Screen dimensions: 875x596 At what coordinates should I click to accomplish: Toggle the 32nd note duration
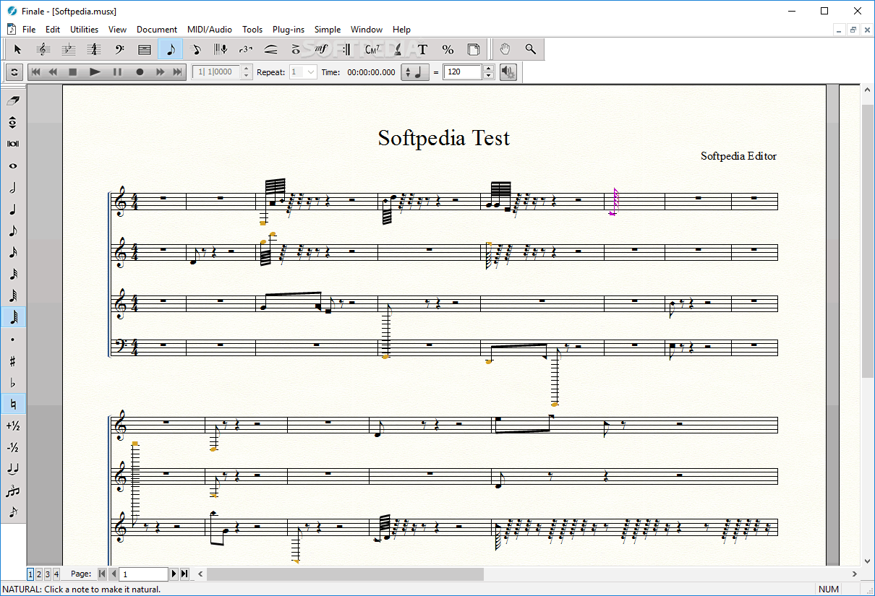pos(13,275)
